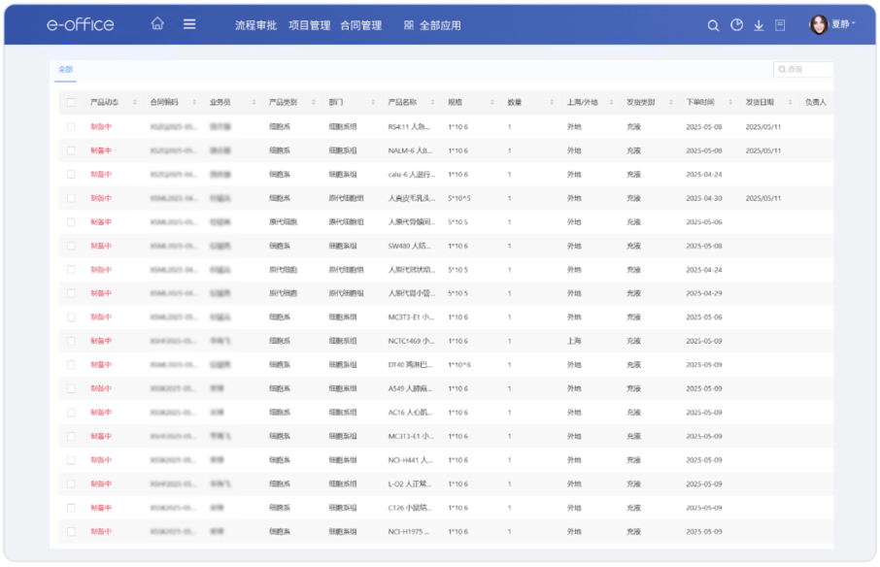Check the A549 row checkbox
The width and height of the screenshot is (880, 567).
71,388
